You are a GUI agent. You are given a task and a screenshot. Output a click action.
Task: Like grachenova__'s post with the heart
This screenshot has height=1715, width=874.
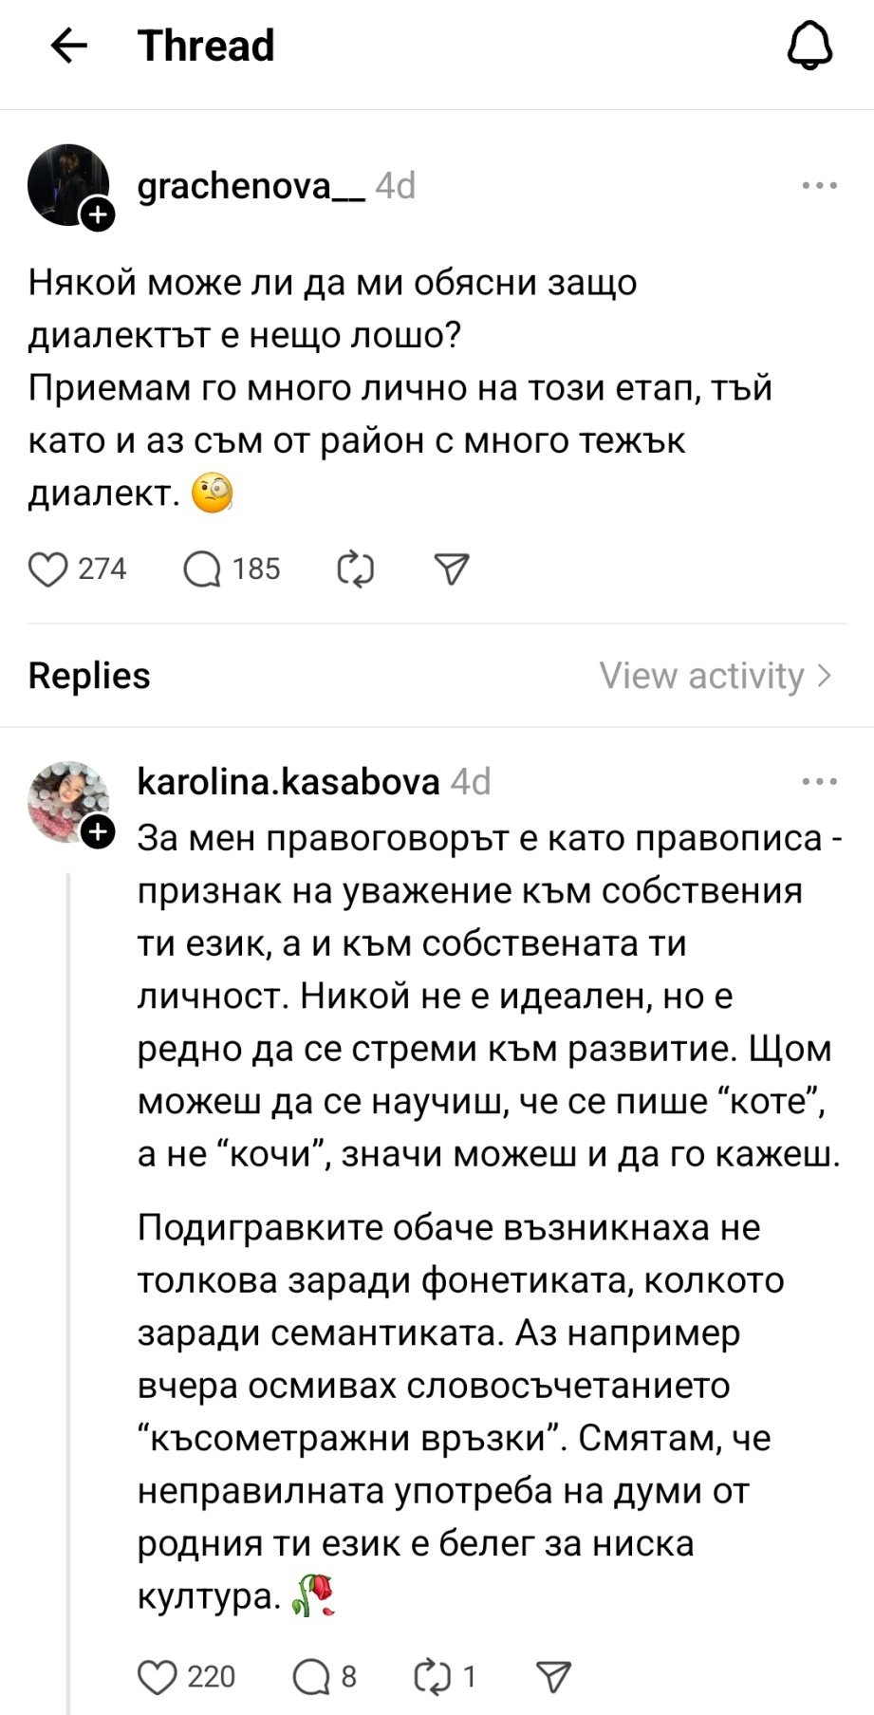pyautogui.click(x=47, y=569)
